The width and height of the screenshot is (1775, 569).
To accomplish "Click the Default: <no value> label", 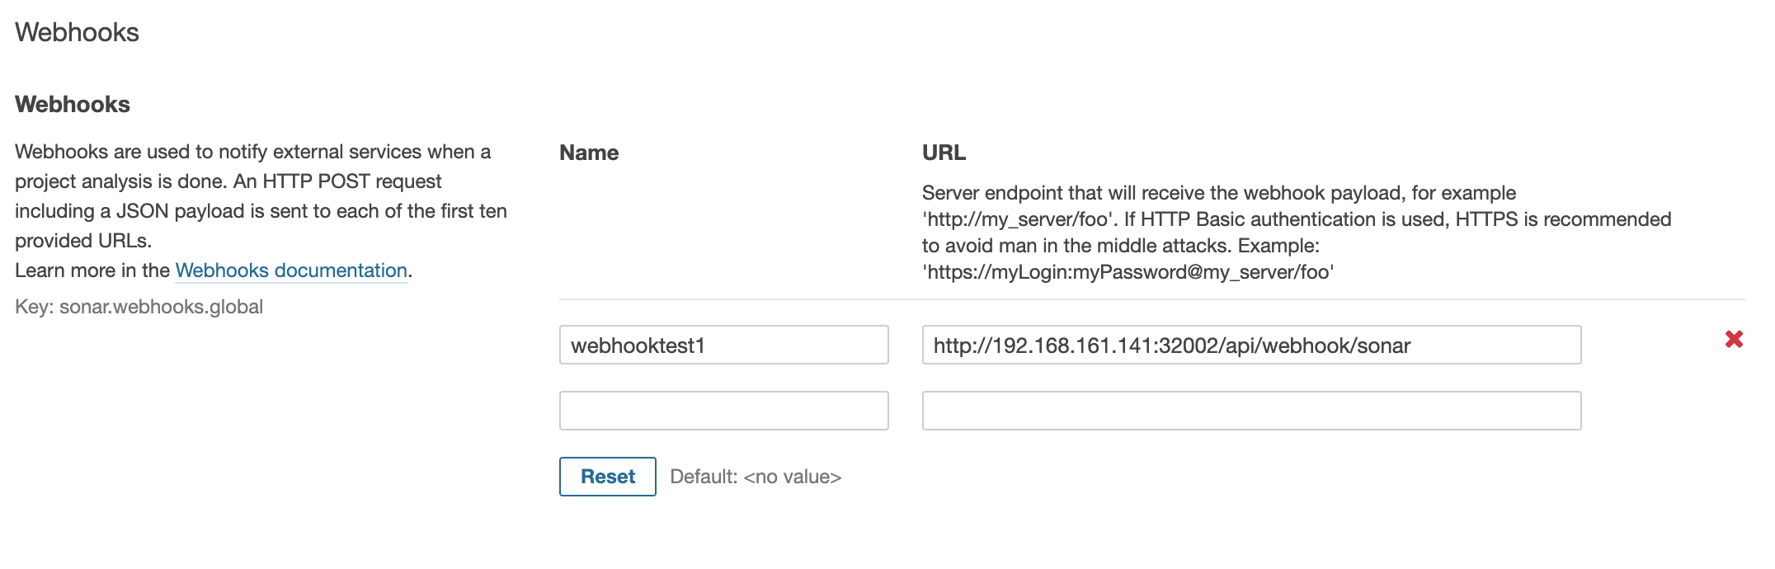I will point(756,477).
